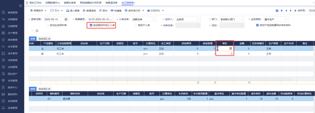This screenshot has height=113, width=315.
Task: Click the settings cube icon below the form
Action: click(37, 31)
